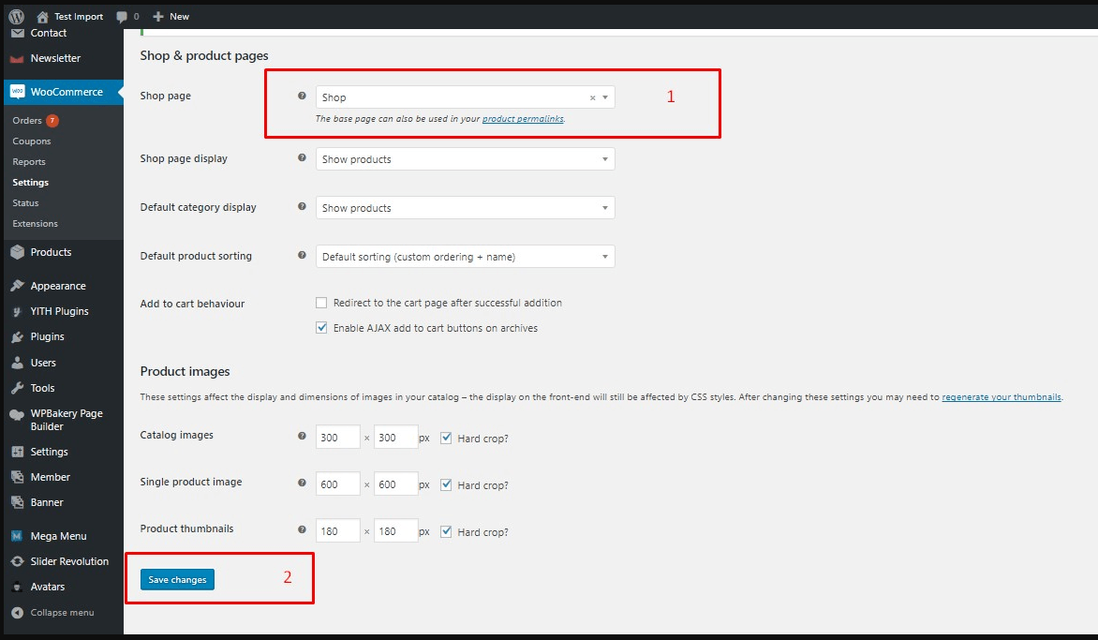Click the Newsletter icon in sidebar
The width and height of the screenshot is (1098, 640).
click(x=18, y=59)
